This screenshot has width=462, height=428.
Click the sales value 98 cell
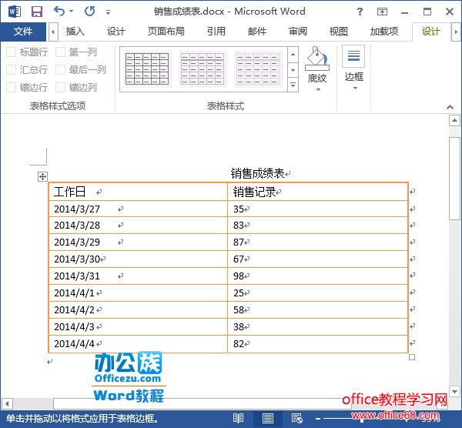pos(317,276)
